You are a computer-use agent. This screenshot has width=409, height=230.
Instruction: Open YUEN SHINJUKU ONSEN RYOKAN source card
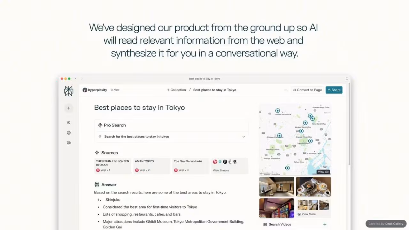tap(113, 166)
